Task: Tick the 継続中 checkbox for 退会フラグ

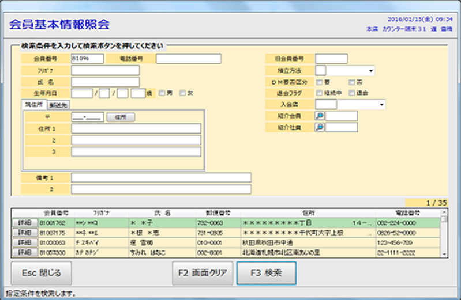Action: tap(319, 93)
